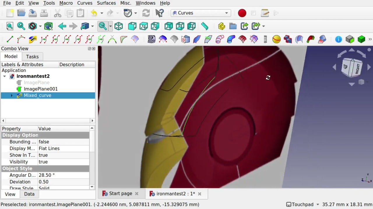
Task: Switch to the Data property tab
Action: 29,194
